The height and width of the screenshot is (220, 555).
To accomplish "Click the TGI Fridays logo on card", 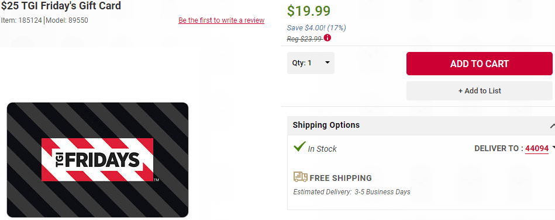I will 97,160.
